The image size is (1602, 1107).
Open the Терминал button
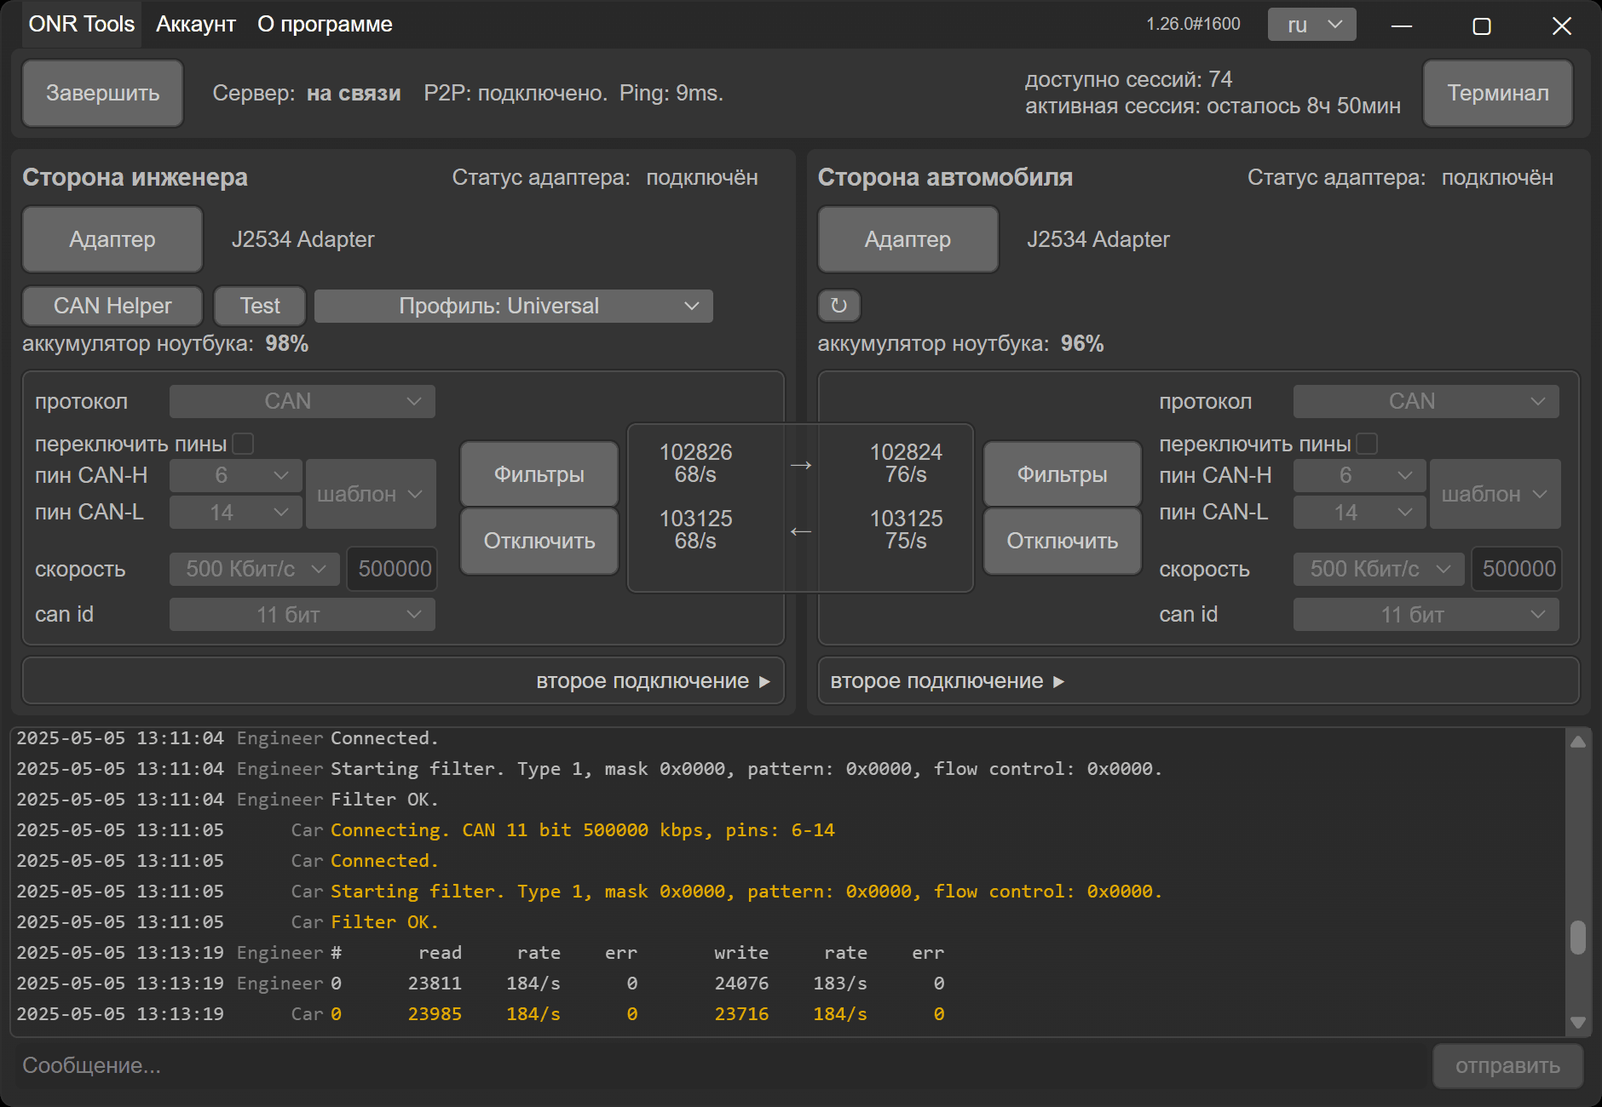1498,93
